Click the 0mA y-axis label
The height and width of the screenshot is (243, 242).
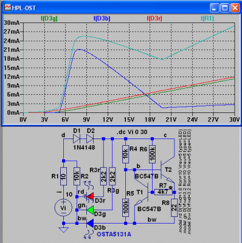tap(13, 112)
